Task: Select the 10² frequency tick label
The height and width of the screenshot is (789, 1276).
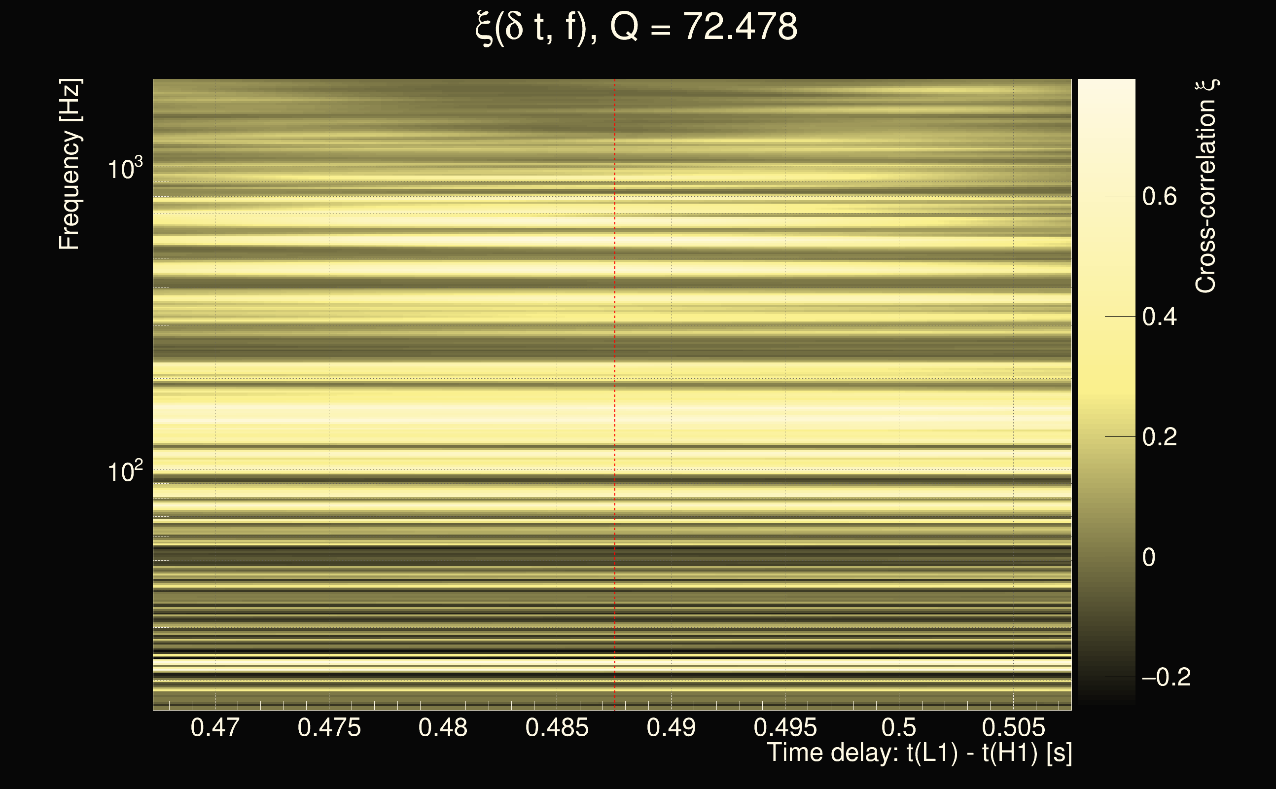Action: tap(124, 471)
